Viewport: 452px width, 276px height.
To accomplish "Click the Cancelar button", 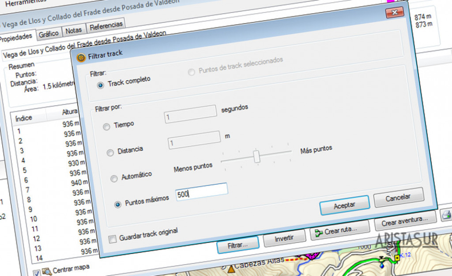I will [399, 197].
